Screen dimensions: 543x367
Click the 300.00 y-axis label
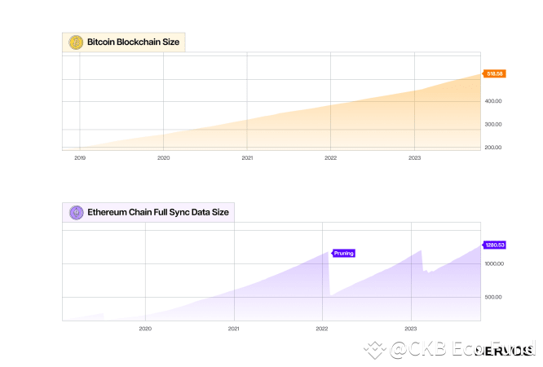492,125
